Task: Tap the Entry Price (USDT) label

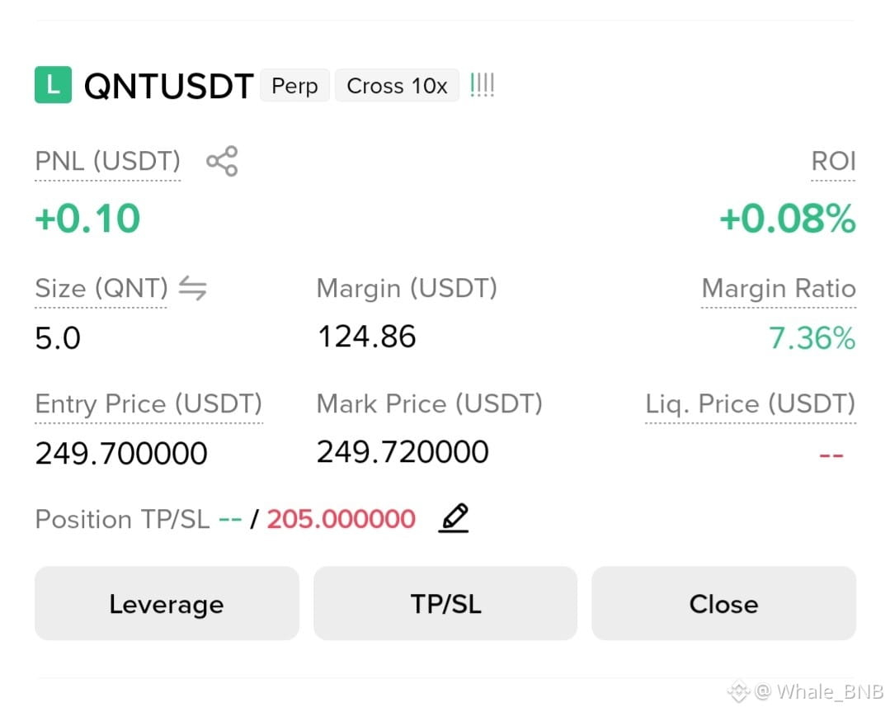Action: tap(148, 404)
